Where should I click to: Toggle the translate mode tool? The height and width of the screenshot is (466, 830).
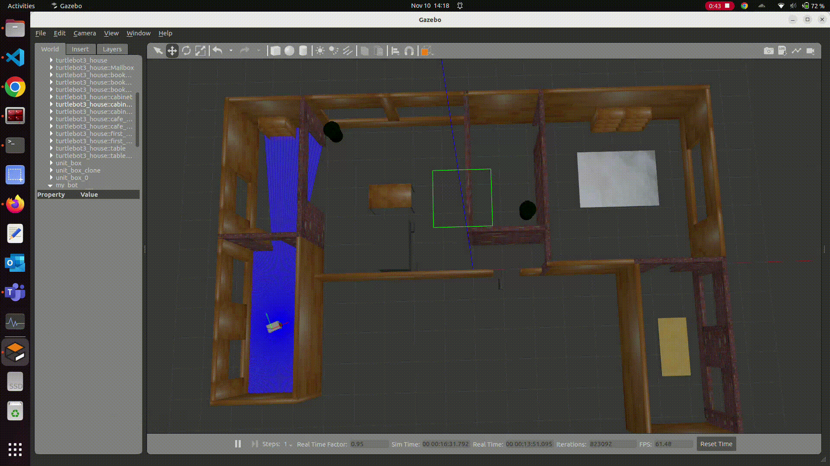172,51
